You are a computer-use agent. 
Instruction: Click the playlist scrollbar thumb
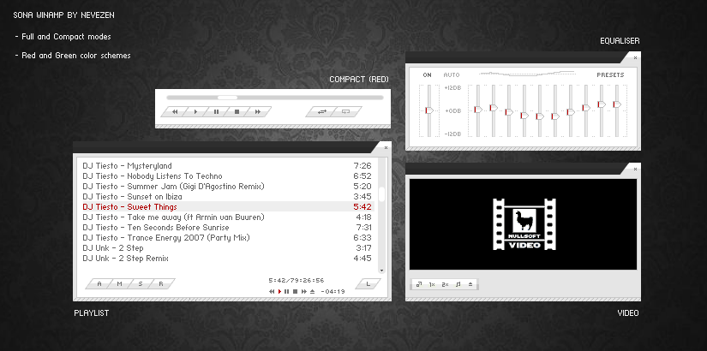(382, 194)
